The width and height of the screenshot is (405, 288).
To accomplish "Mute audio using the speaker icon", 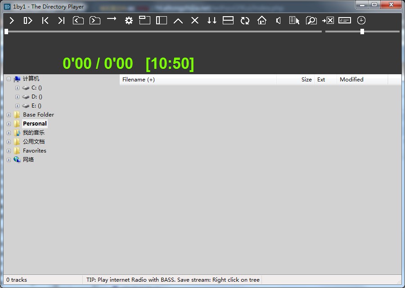I will pos(279,20).
